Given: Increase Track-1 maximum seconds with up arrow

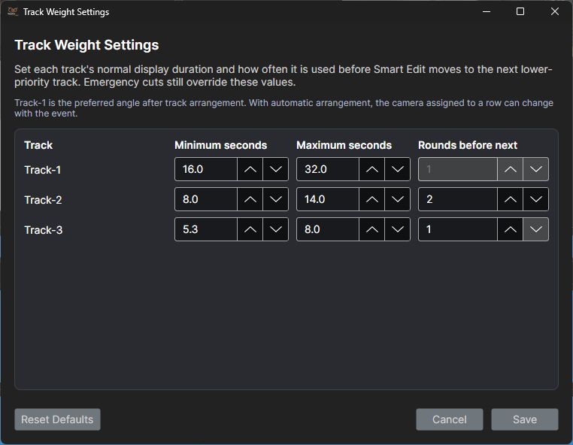Looking at the screenshot, I should click(371, 169).
